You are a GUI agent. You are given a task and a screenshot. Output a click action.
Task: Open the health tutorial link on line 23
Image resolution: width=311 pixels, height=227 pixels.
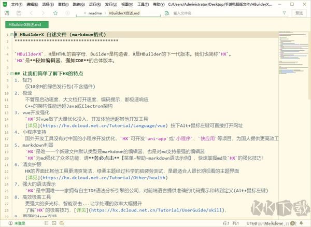104,177
